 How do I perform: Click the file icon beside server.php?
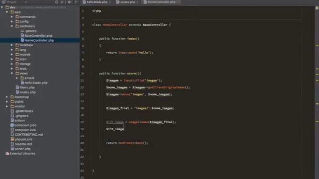(12, 149)
